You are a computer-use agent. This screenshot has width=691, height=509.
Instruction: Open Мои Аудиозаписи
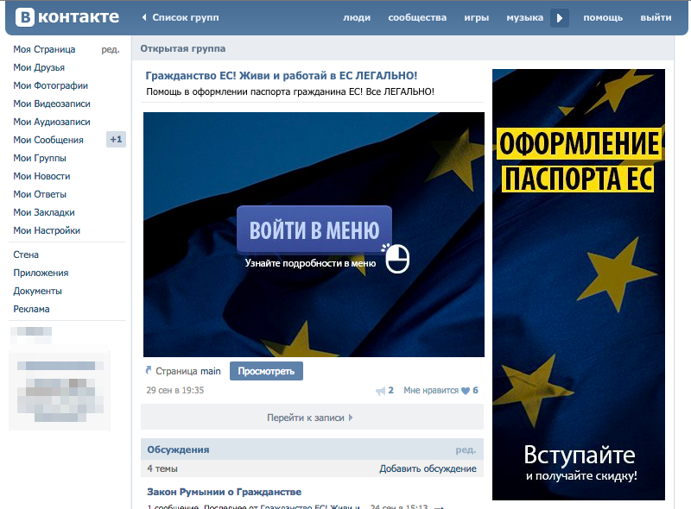coord(52,122)
